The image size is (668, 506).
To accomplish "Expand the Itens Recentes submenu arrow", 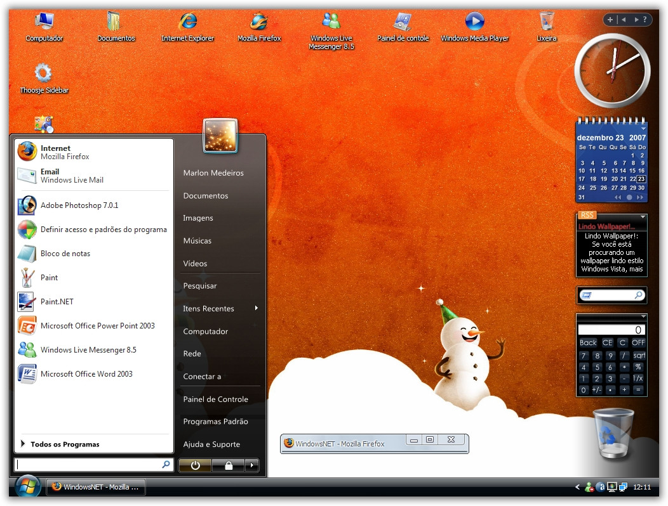I will click(257, 308).
